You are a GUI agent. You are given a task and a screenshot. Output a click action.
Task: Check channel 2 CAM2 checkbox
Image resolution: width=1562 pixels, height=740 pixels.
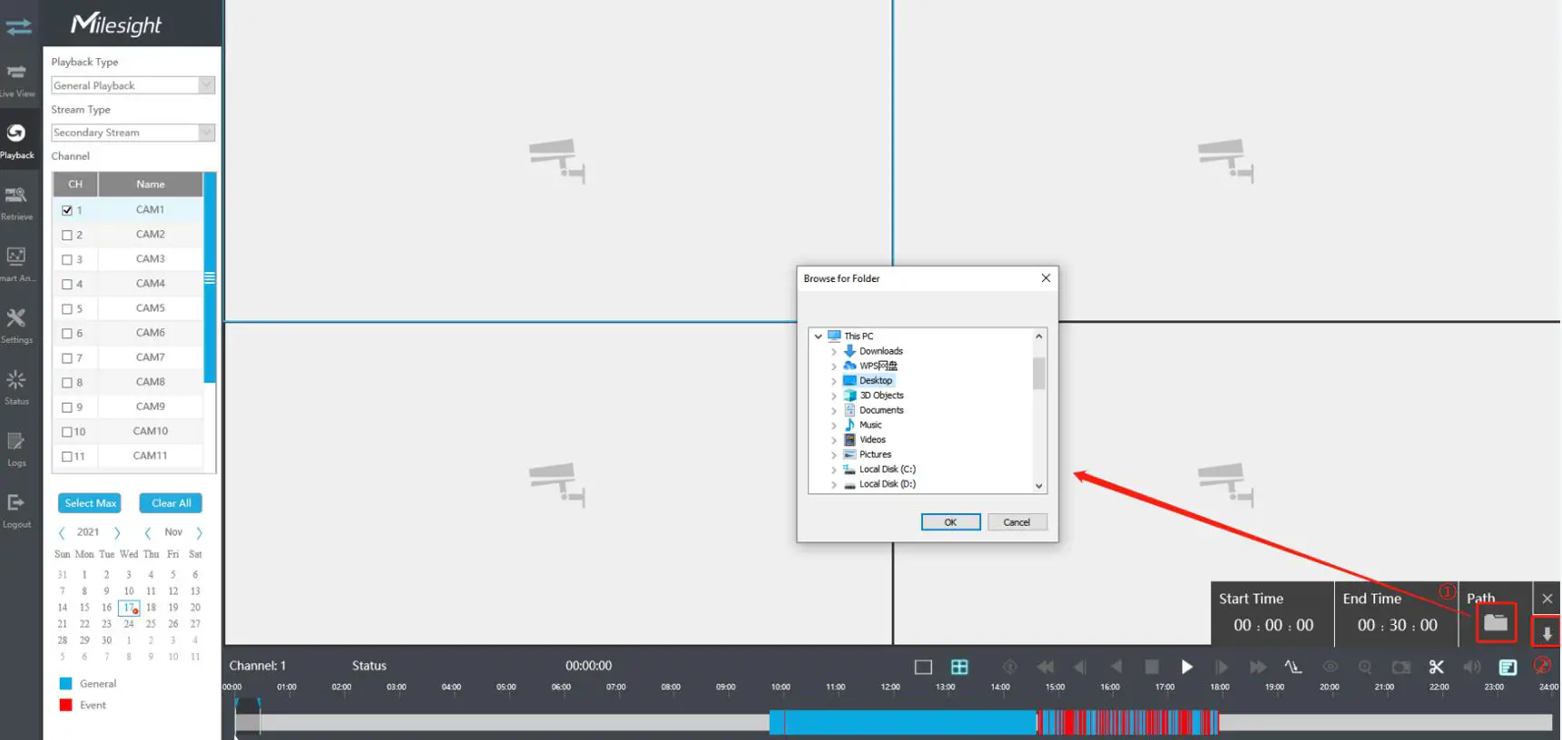pyautogui.click(x=67, y=235)
